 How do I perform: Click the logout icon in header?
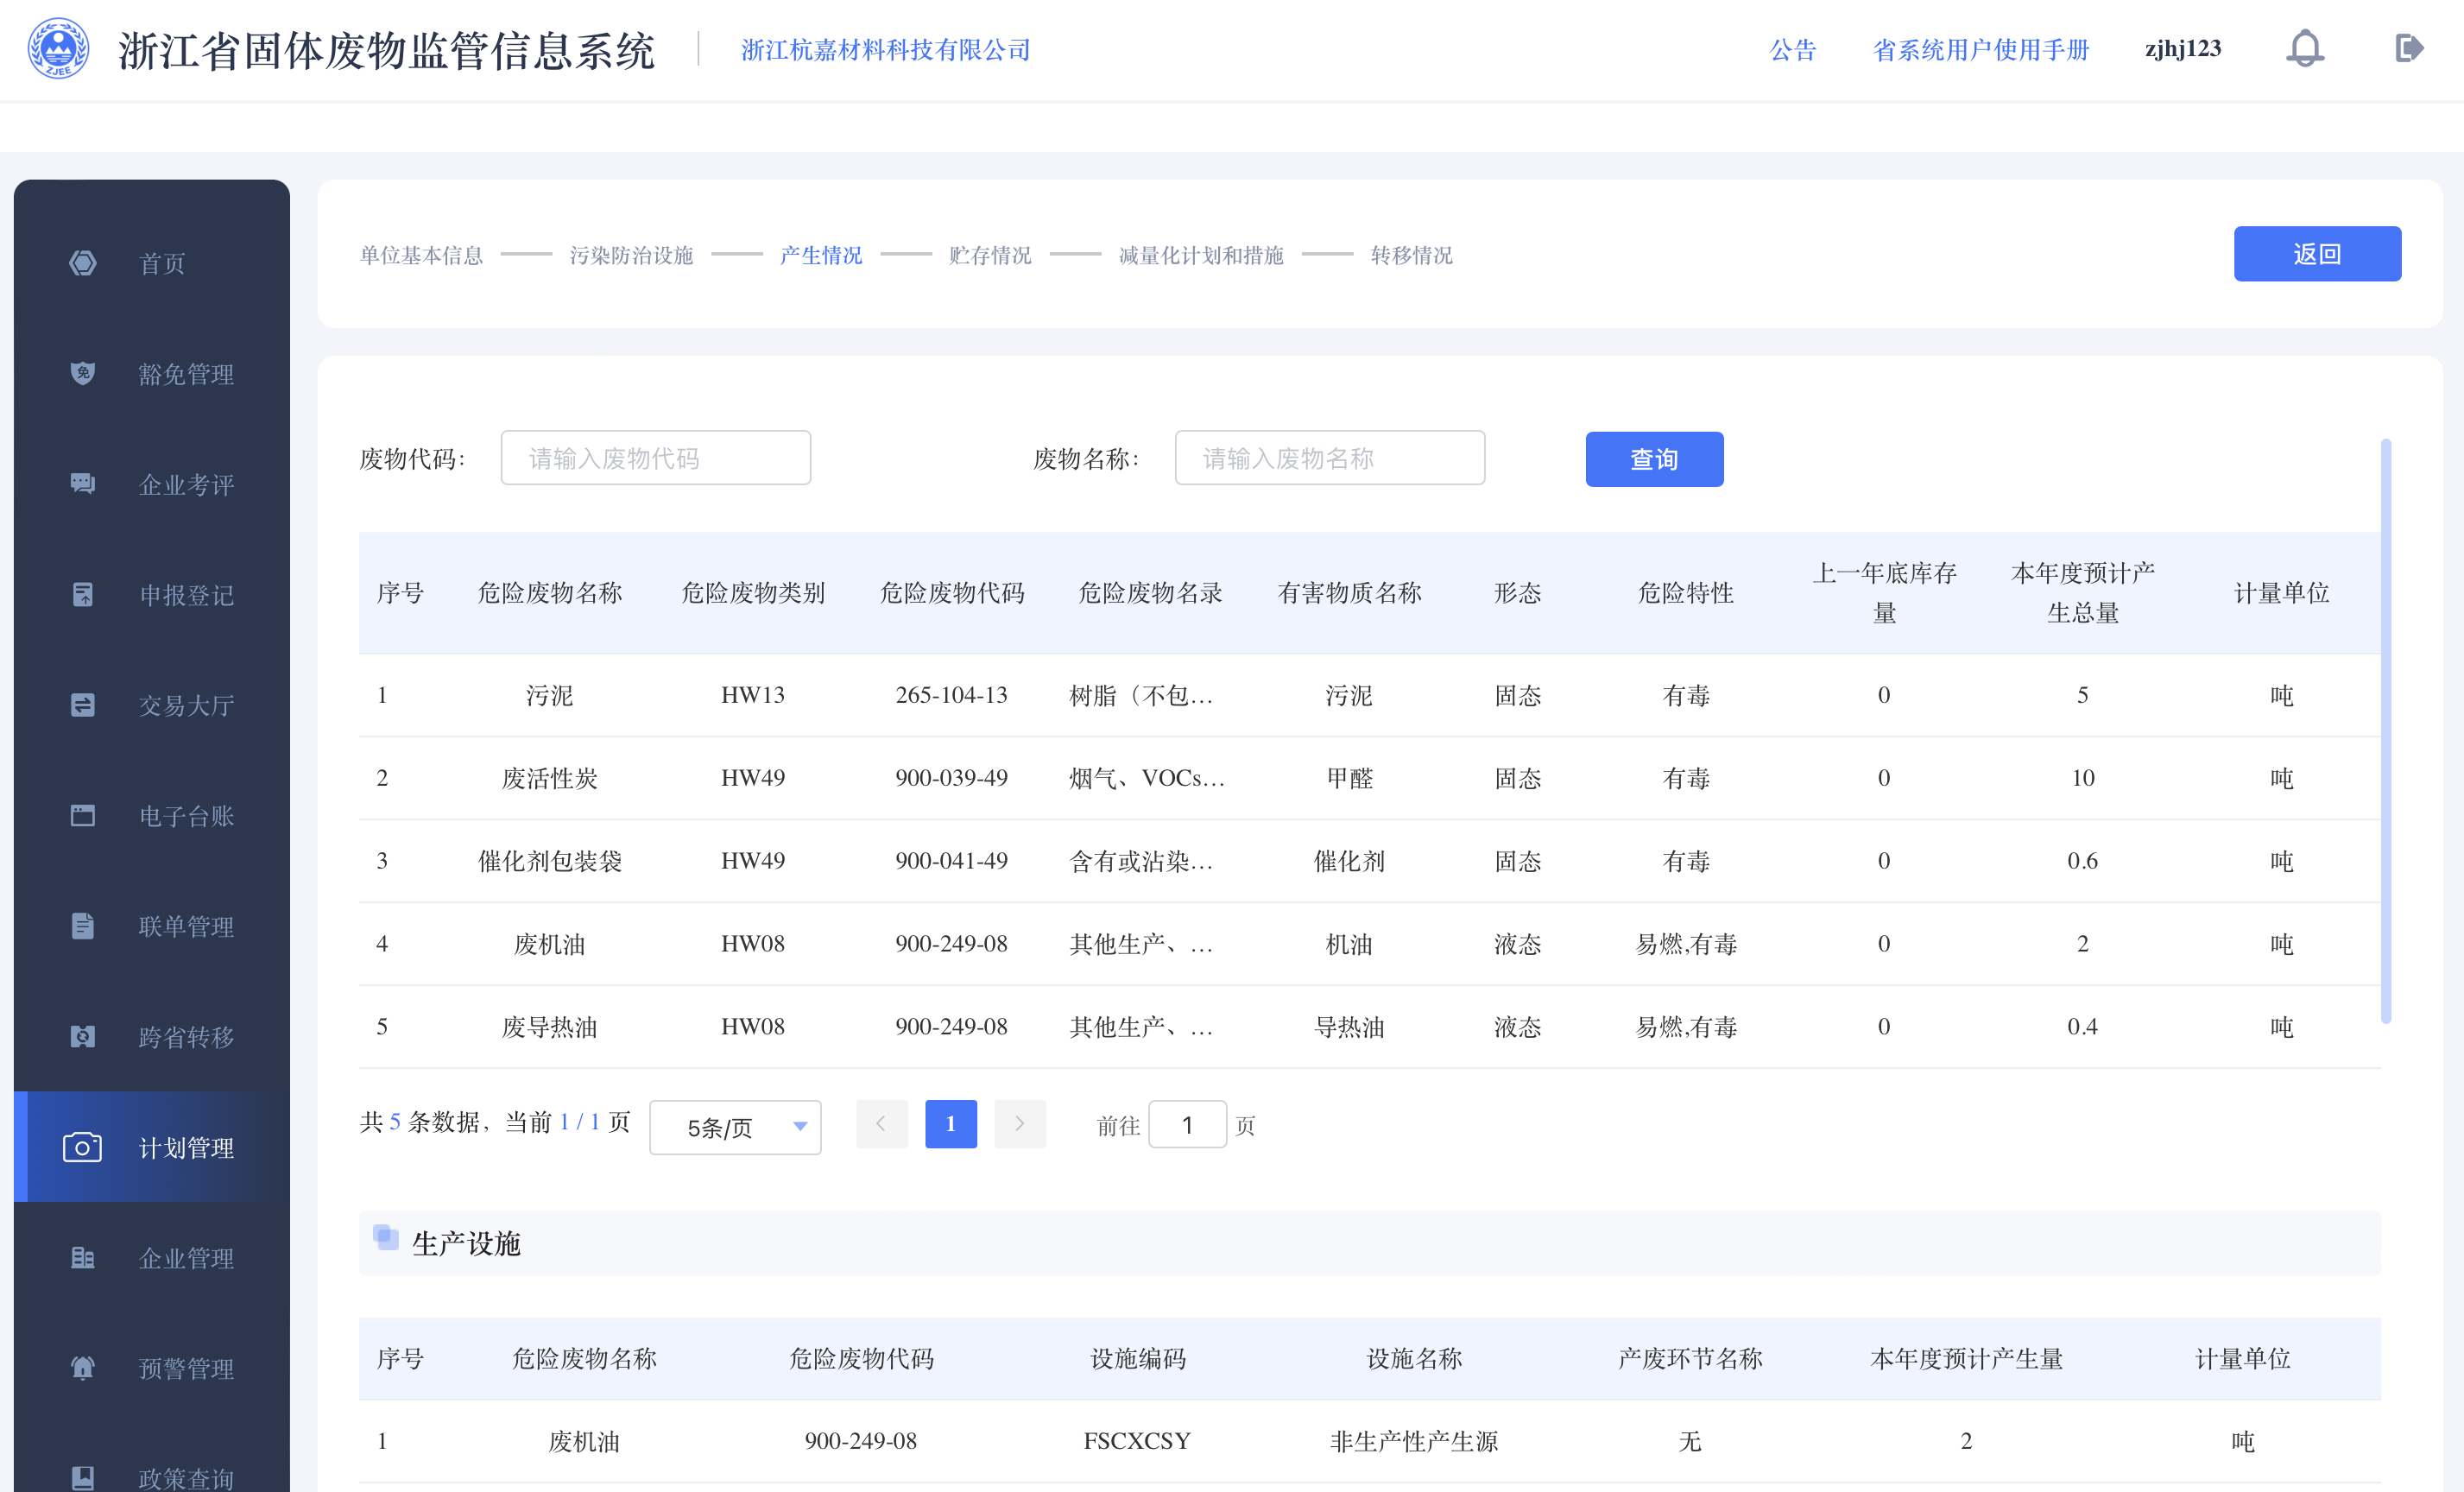point(2410,48)
